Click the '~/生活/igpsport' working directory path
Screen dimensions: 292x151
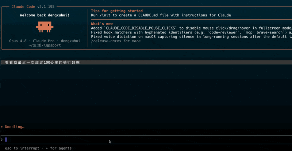(x=45, y=45)
